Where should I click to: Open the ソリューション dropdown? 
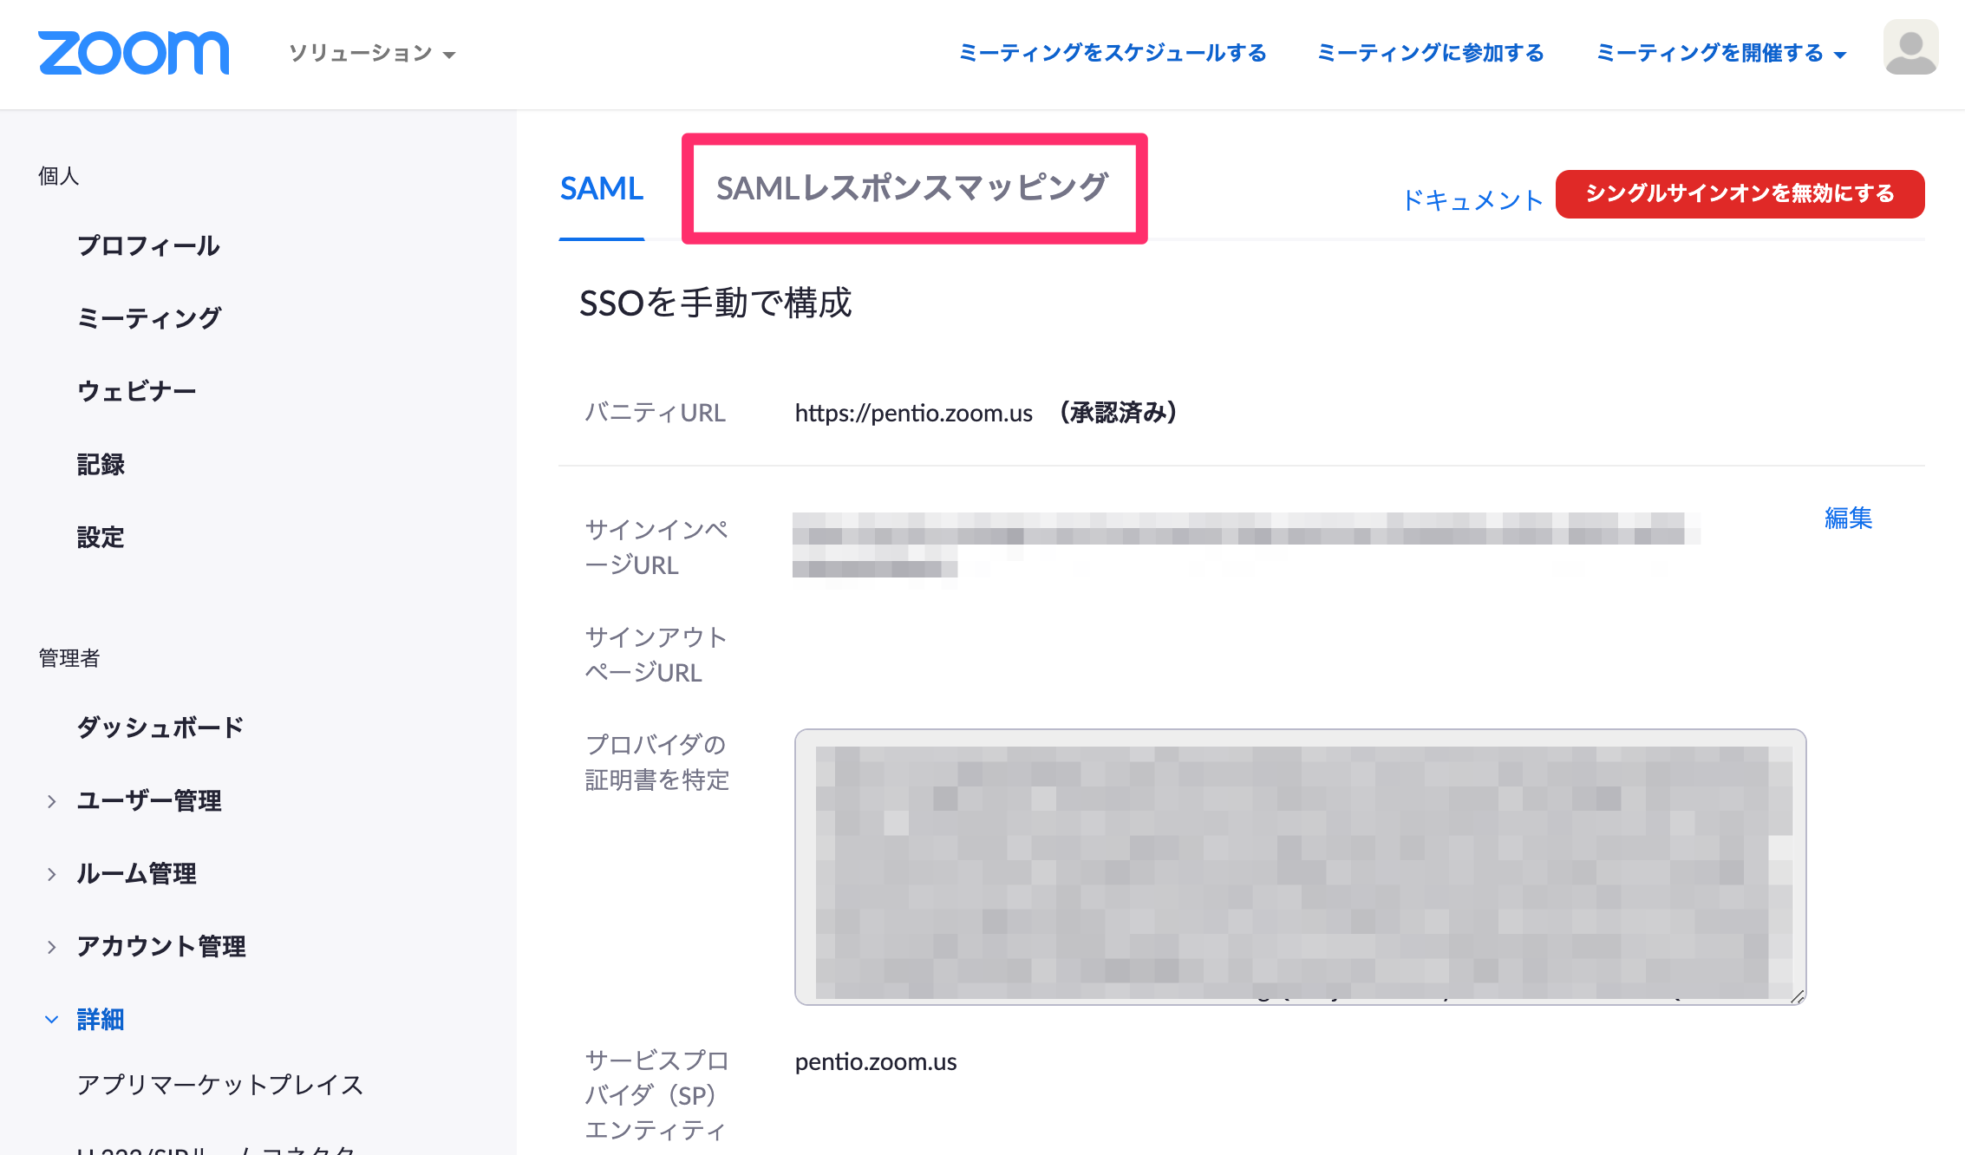click(x=372, y=53)
